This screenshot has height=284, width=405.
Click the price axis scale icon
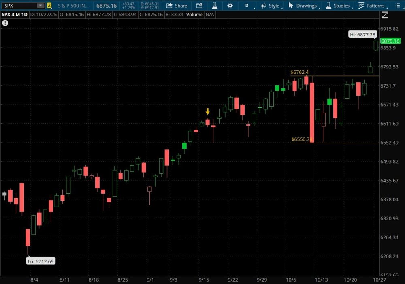click(385, 15)
